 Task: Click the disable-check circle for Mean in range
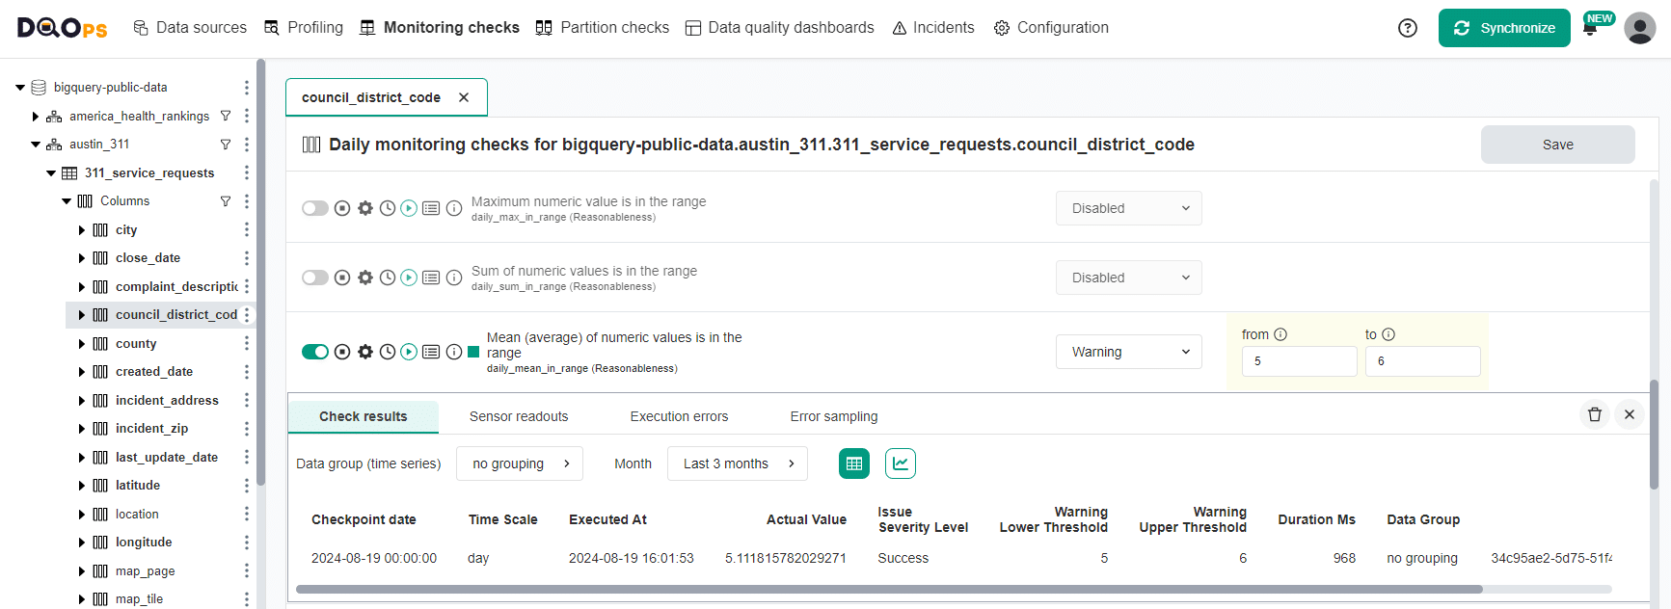[x=342, y=352]
